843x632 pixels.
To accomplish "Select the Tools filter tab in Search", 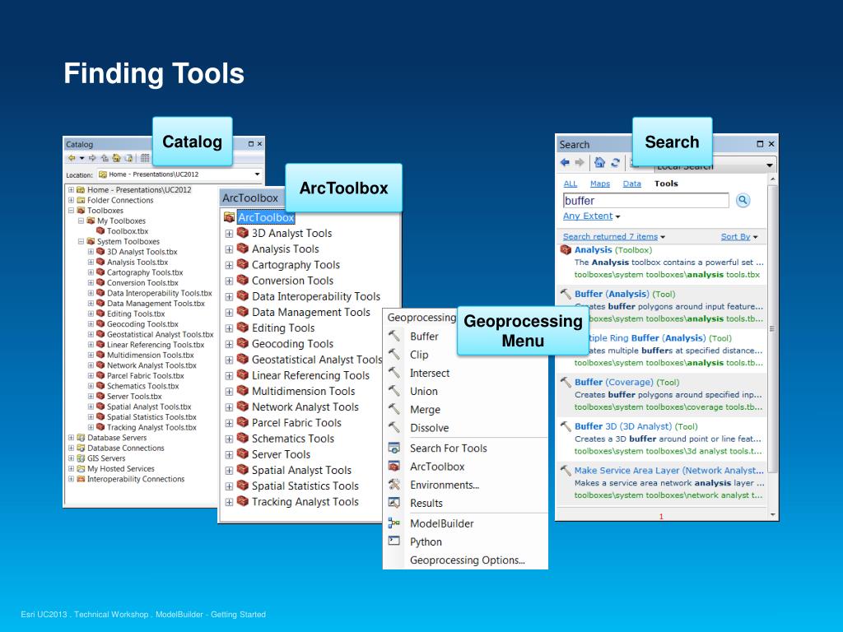I will coord(666,184).
